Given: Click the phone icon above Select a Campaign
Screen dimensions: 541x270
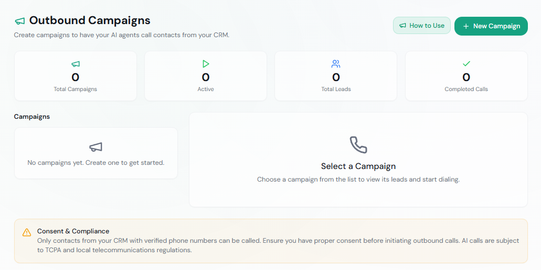Looking at the screenshot, I should click(358, 144).
